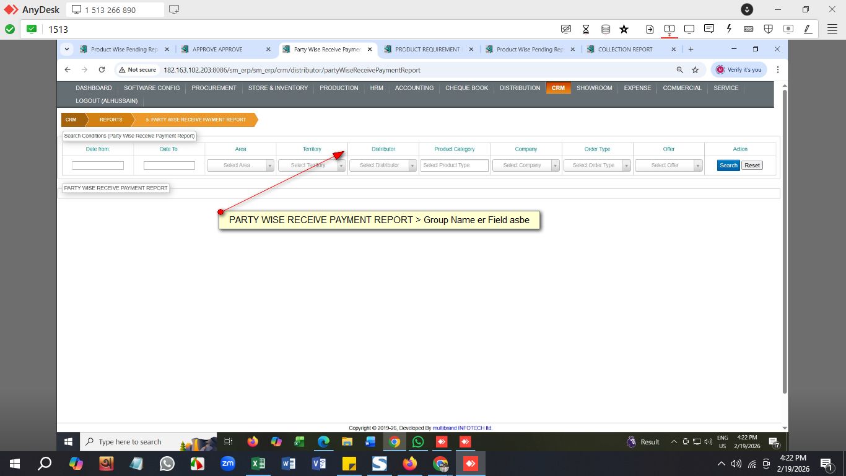Image resolution: width=846 pixels, height=476 pixels.
Task: Open File Explorer on the remote taskbar
Action: point(347,442)
